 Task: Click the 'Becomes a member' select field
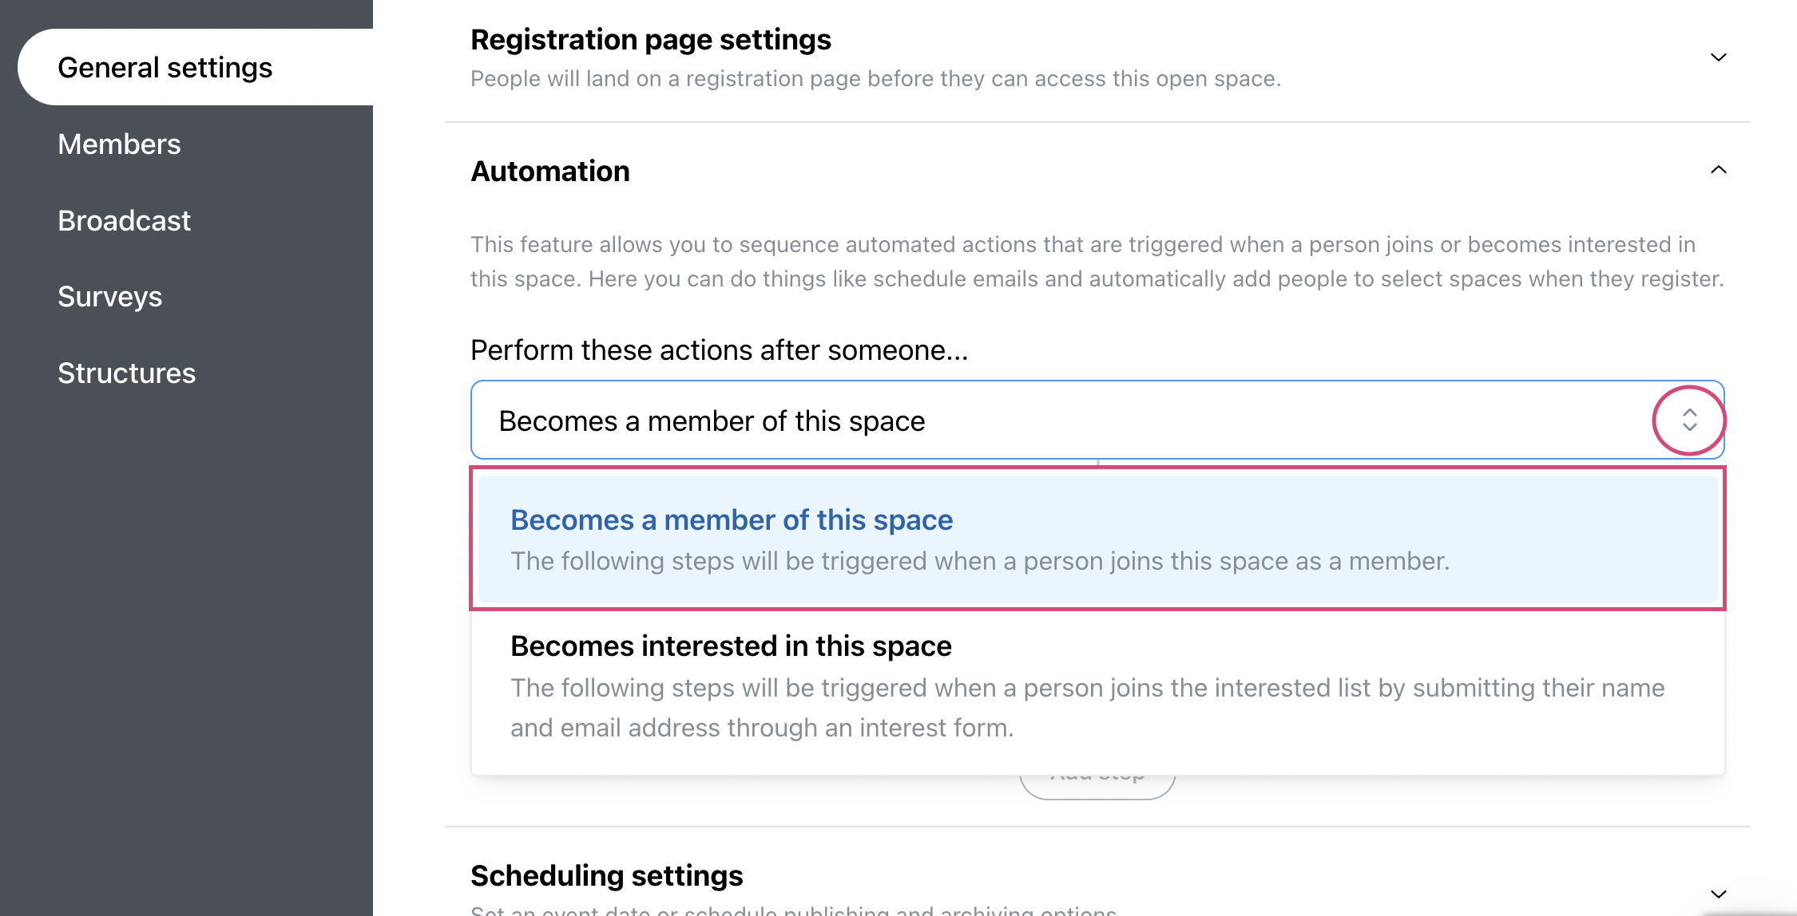(x=1097, y=420)
